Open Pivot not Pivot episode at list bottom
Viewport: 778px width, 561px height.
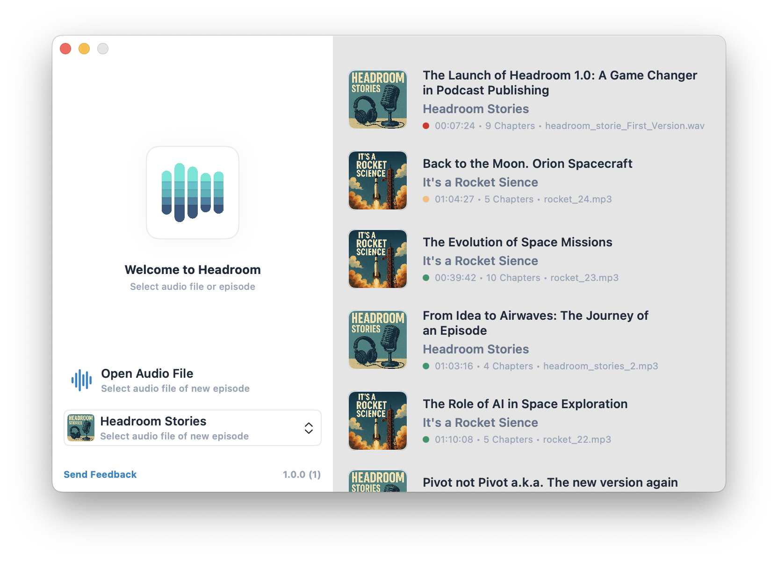(x=550, y=482)
